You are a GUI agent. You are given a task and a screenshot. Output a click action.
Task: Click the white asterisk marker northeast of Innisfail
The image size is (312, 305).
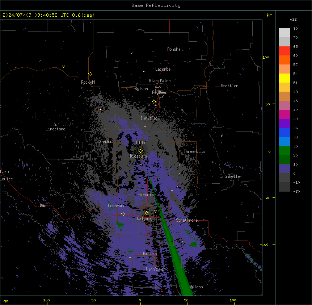click(182, 110)
